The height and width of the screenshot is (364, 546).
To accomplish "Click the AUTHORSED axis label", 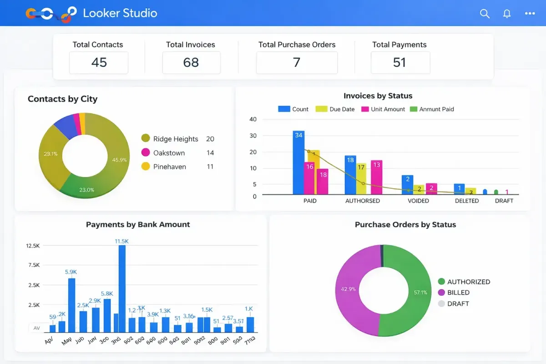I will pos(363,201).
